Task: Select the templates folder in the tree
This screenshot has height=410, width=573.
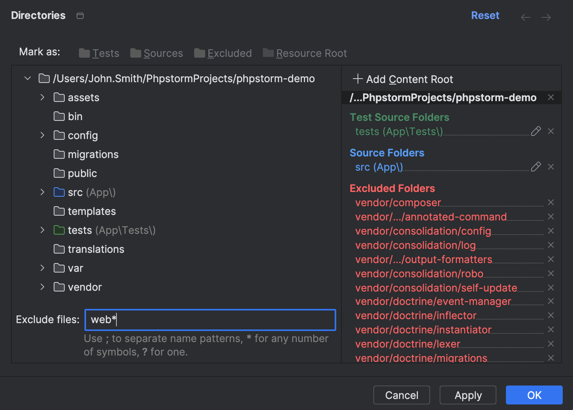Action: coord(92,211)
